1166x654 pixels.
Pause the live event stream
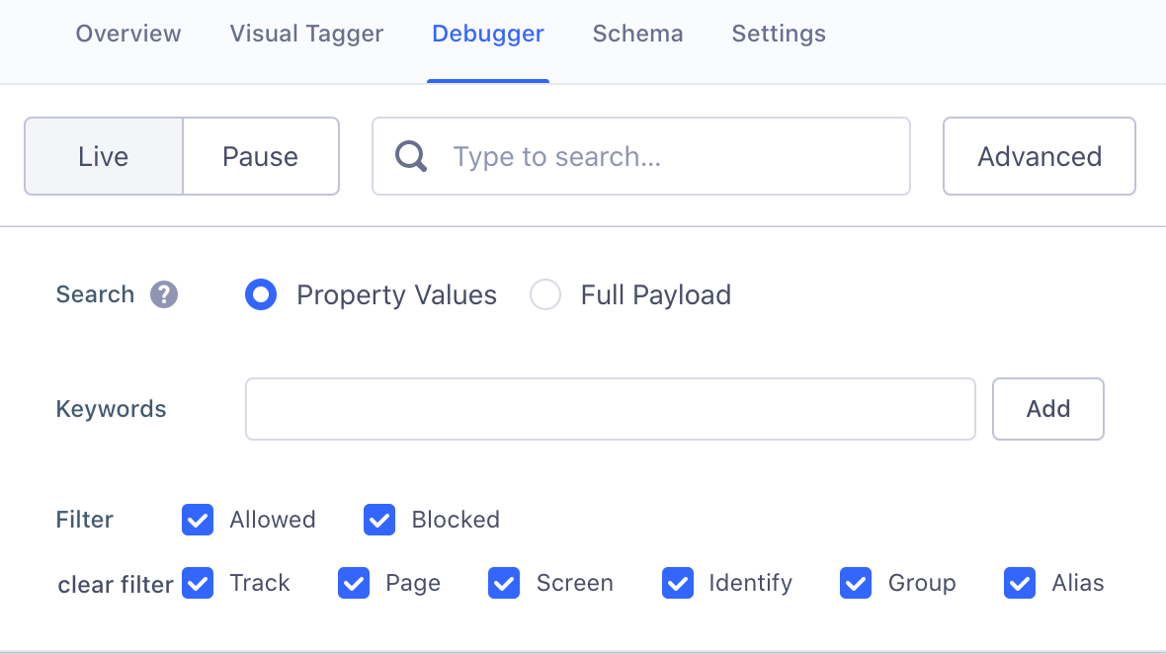pyautogui.click(x=261, y=156)
